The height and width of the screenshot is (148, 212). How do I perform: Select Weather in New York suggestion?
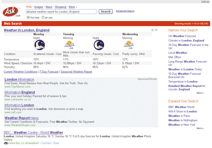point(182,125)
